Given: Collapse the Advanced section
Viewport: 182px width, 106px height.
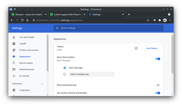Looking at the screenshot, I should 42,84.
